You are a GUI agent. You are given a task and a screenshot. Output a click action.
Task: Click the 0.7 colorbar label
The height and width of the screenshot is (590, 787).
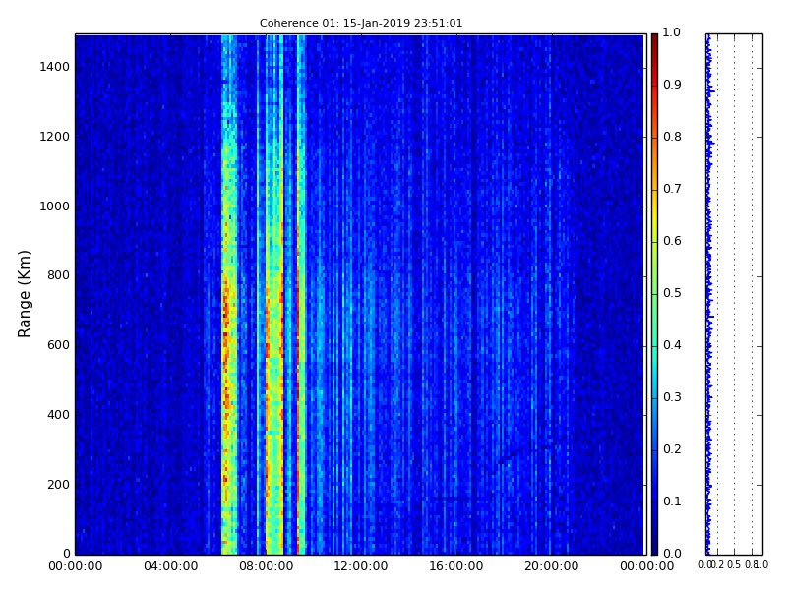pos(672,189)
